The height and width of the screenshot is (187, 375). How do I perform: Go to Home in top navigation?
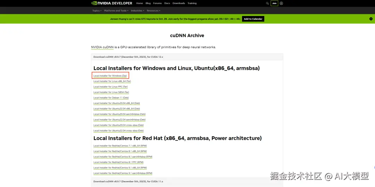coord(140,3)
